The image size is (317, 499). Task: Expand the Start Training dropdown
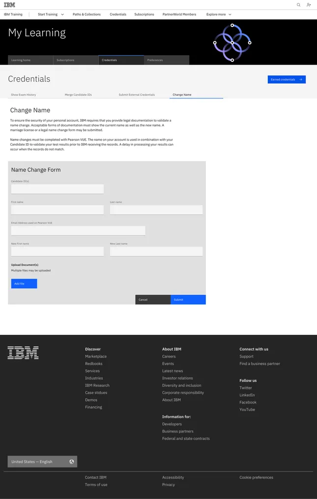[51, 14]
